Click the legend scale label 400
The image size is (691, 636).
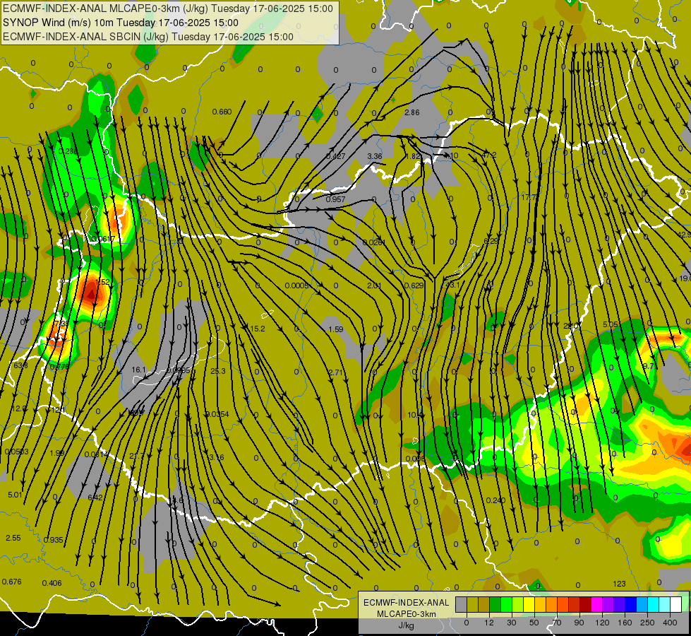coord(670,623)
